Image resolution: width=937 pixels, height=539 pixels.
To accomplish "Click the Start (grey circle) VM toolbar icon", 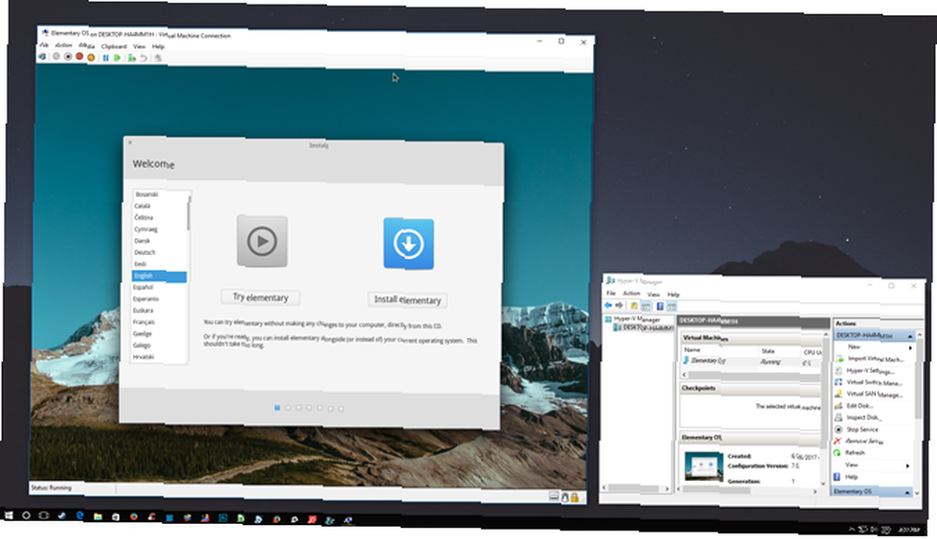I will [x=56, y=57].
